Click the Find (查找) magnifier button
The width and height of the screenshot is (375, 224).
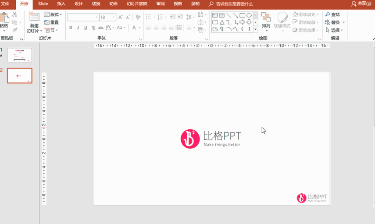coord(332,14)
